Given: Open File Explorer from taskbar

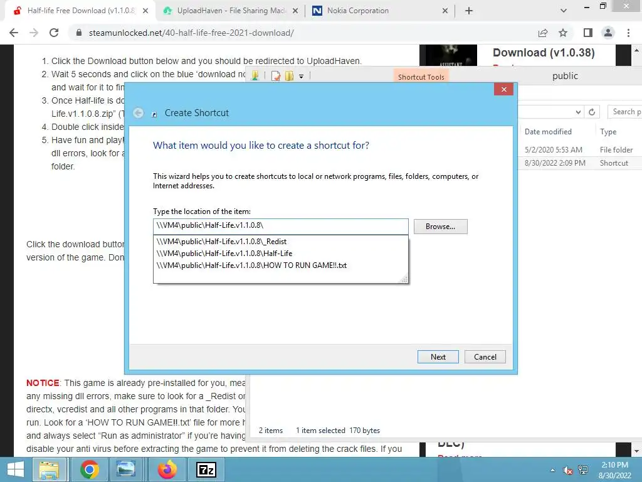Looking at the screenshot, I should pyautogui.click(x=49, y=469).
